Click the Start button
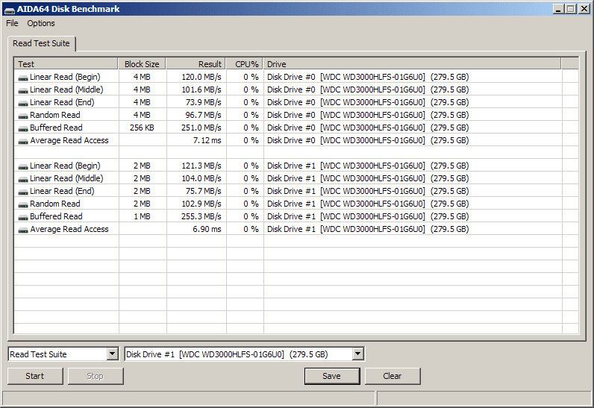Viewport: 594px width, 408px height. [35, 376]
